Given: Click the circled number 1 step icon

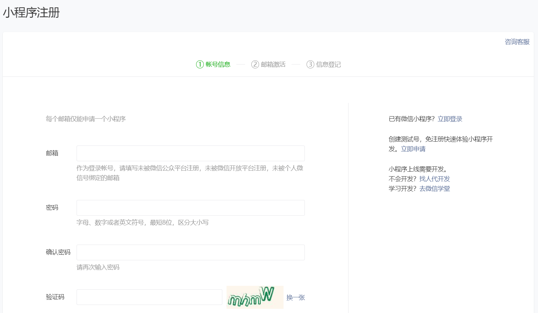Looking at the screenshot, I should [x=200, y=65].
